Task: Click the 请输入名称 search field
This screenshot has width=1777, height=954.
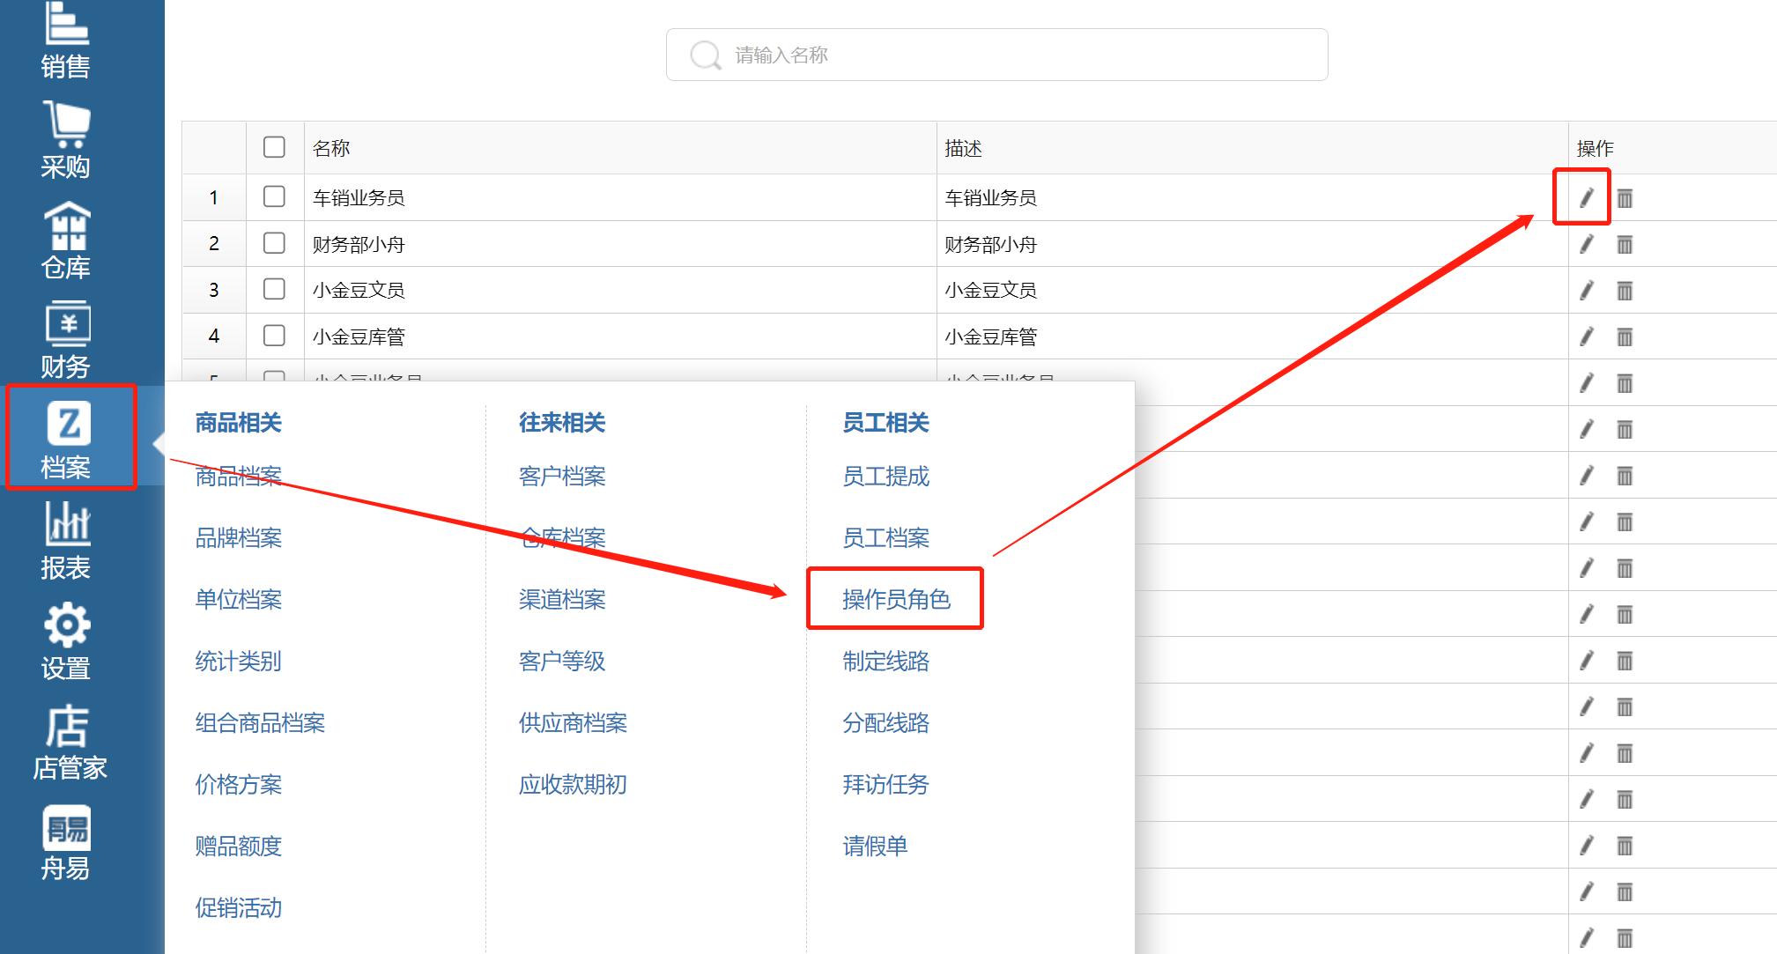Action: click(x=996, y=55)
